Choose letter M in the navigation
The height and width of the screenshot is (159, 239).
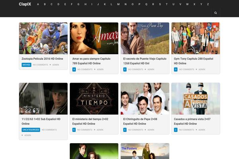[118, 4]
